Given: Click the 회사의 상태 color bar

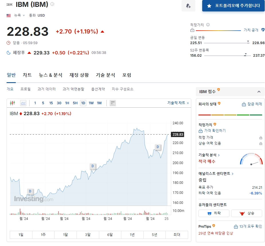Looking at the screenshot, I should (230, 115).
